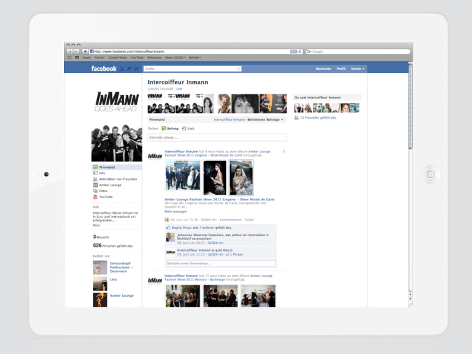This screenshot has height=354, width=472.
Task: Click Regina Pesau name in likes
Action: 181,228
